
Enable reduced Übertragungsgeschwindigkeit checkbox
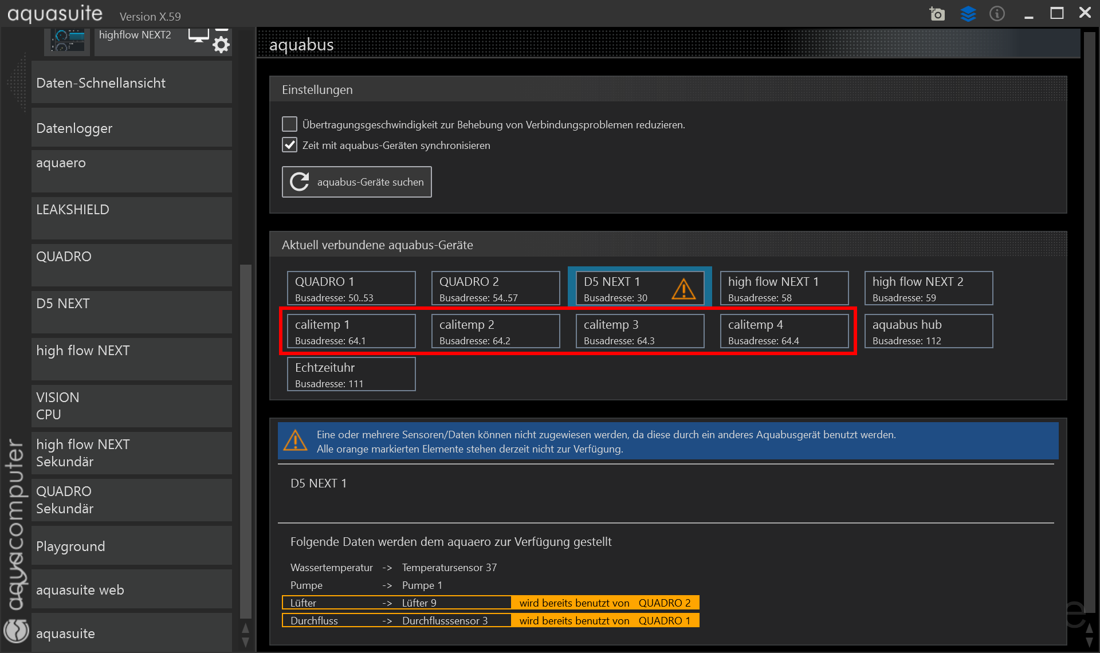point(290,124)
